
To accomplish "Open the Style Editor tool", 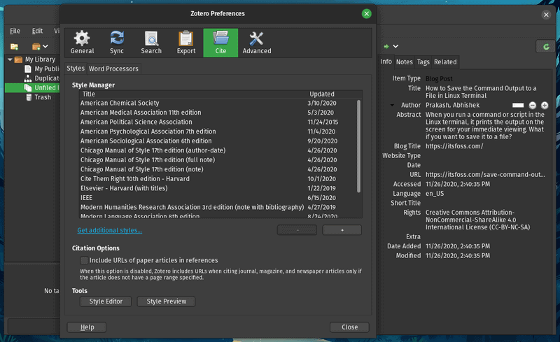I will [x=106, y=301].
